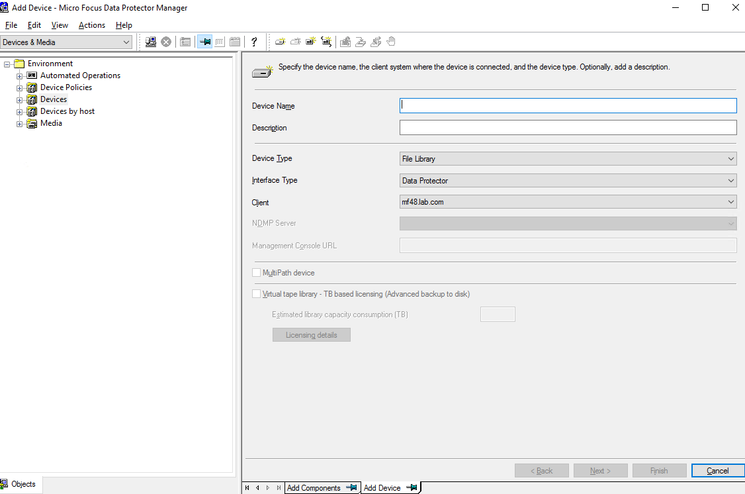Click the Management Console URL field
This screenshot has width=745, height=494.
tap(568, 245)
